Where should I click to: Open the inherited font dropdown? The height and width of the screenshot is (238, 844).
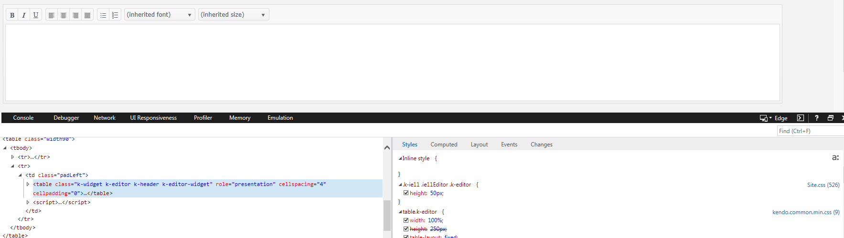tap(160, 15)
